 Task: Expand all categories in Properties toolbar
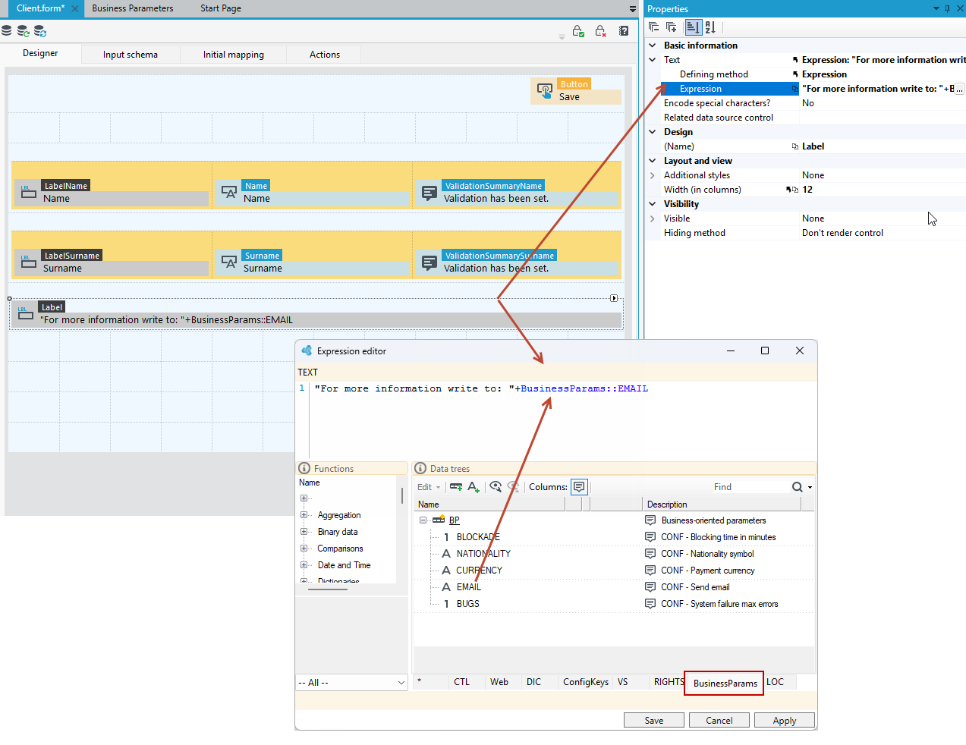(672, 27)
